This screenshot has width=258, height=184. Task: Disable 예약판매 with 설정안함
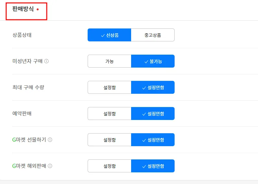(153, 114)
